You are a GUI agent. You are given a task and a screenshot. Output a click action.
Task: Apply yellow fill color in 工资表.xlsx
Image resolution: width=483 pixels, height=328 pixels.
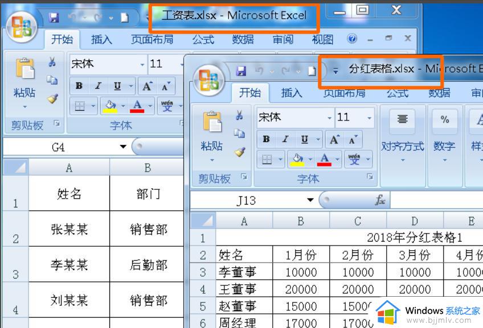tap(110, 106)
